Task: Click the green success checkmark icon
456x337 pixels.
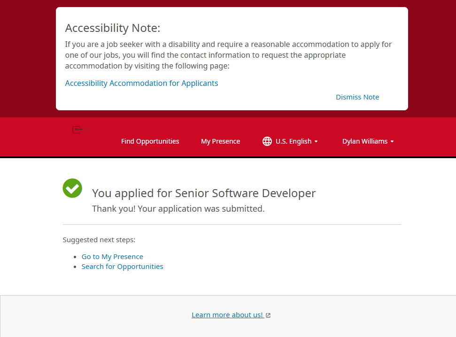Action: (72, 188)
